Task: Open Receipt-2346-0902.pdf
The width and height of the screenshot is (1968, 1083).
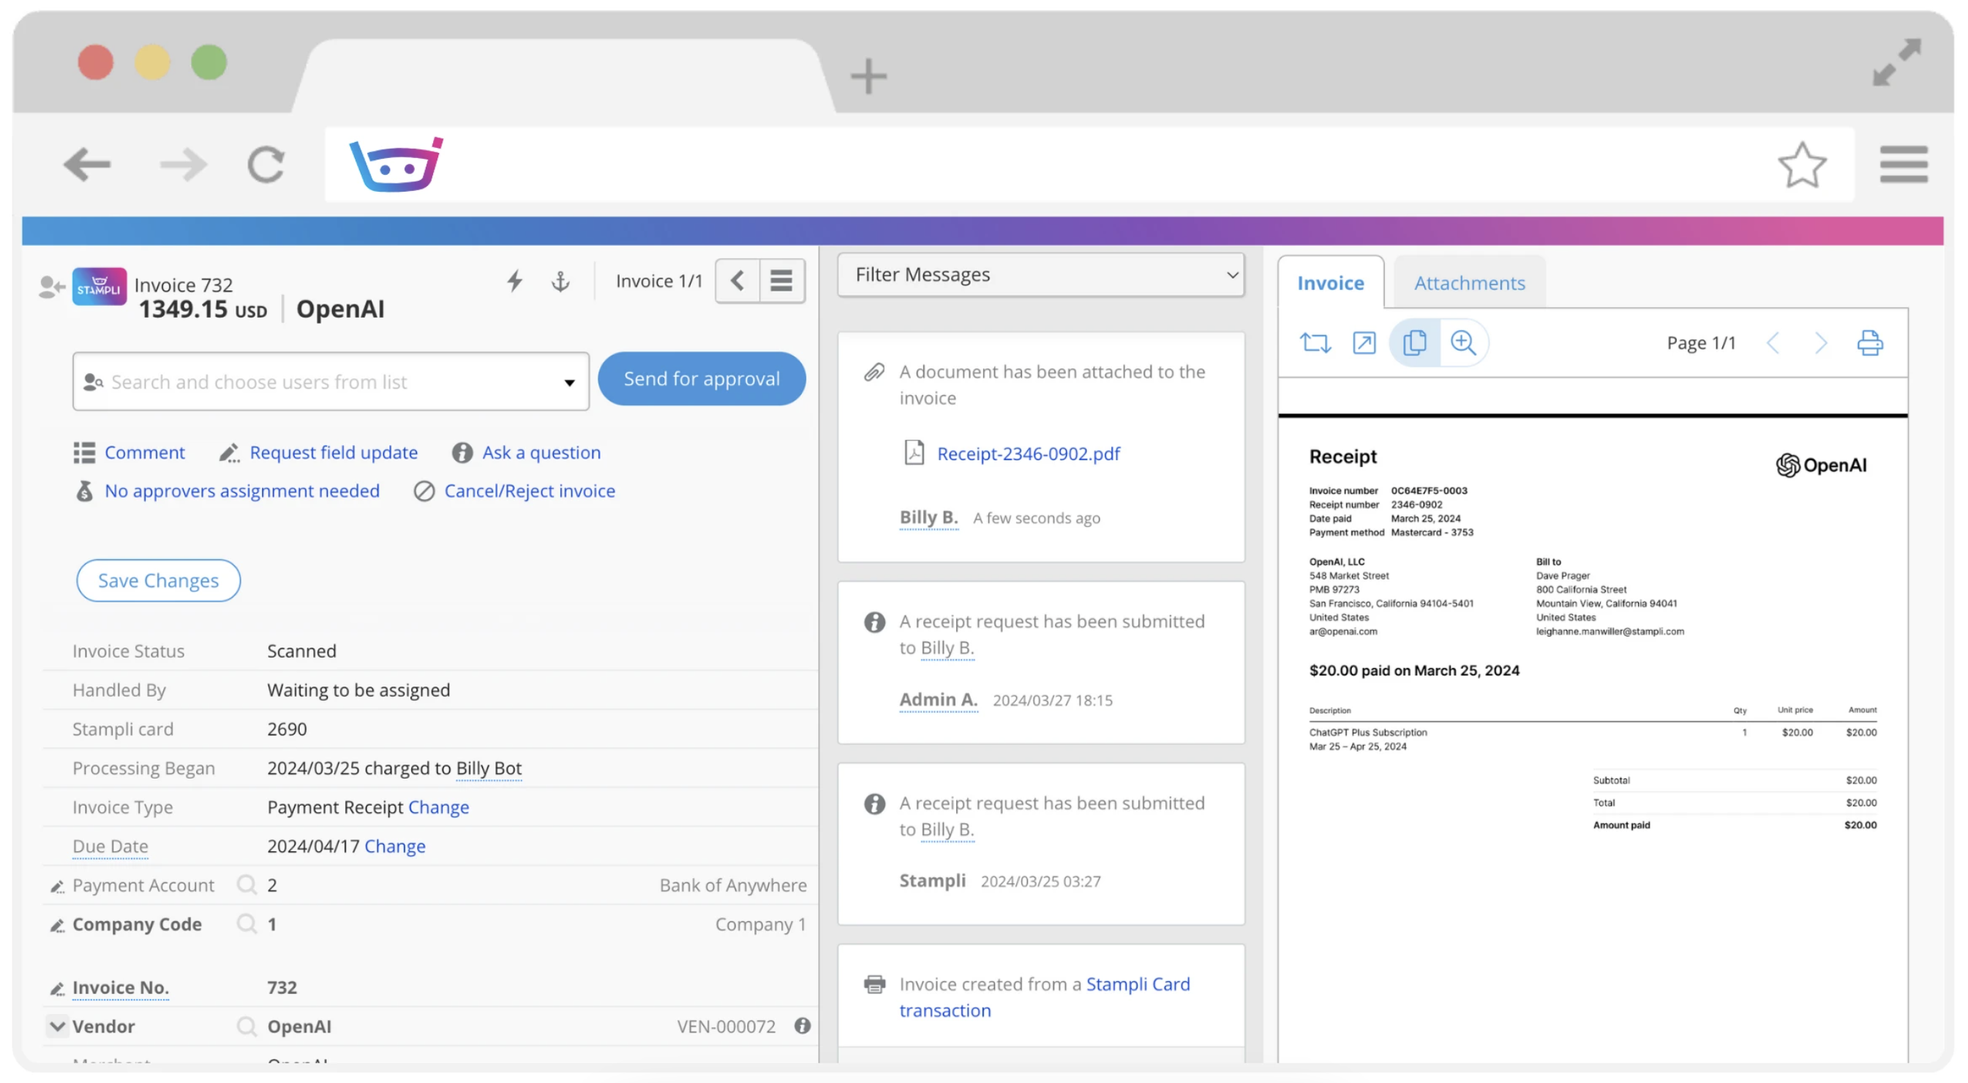Action: (1028, 452)
